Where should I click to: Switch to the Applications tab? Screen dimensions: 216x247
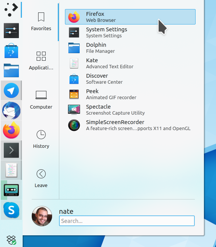41,61
